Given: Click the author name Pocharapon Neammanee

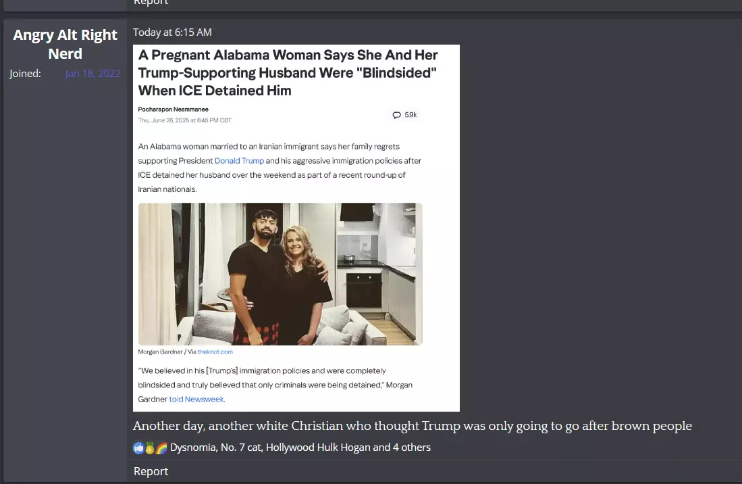Looking at the screenshot, I should click(x=174, y=110).
